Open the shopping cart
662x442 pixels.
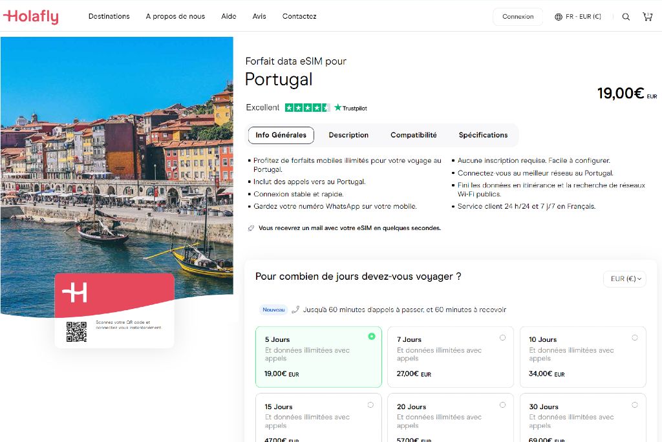pyautogui.click(x=647, y=16)
